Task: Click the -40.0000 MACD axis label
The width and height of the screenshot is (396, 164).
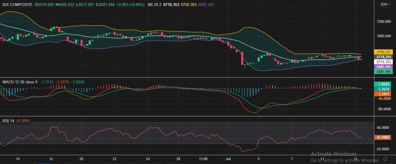Action: pos(384,99)
